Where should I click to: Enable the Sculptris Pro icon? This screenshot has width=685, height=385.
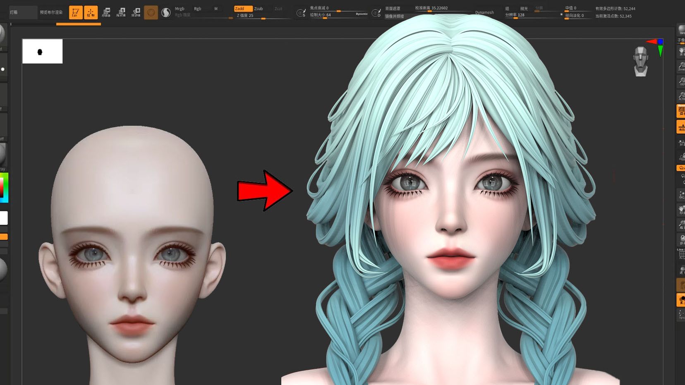click(166, 12)
